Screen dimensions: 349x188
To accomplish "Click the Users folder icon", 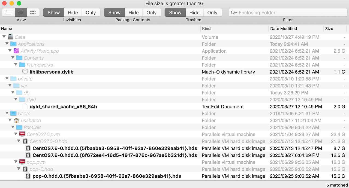I will [x=13, y=113].
